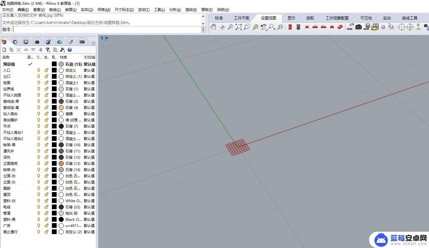Click the Undo view change icon
The image size is (429, 248).
[264, 27]
